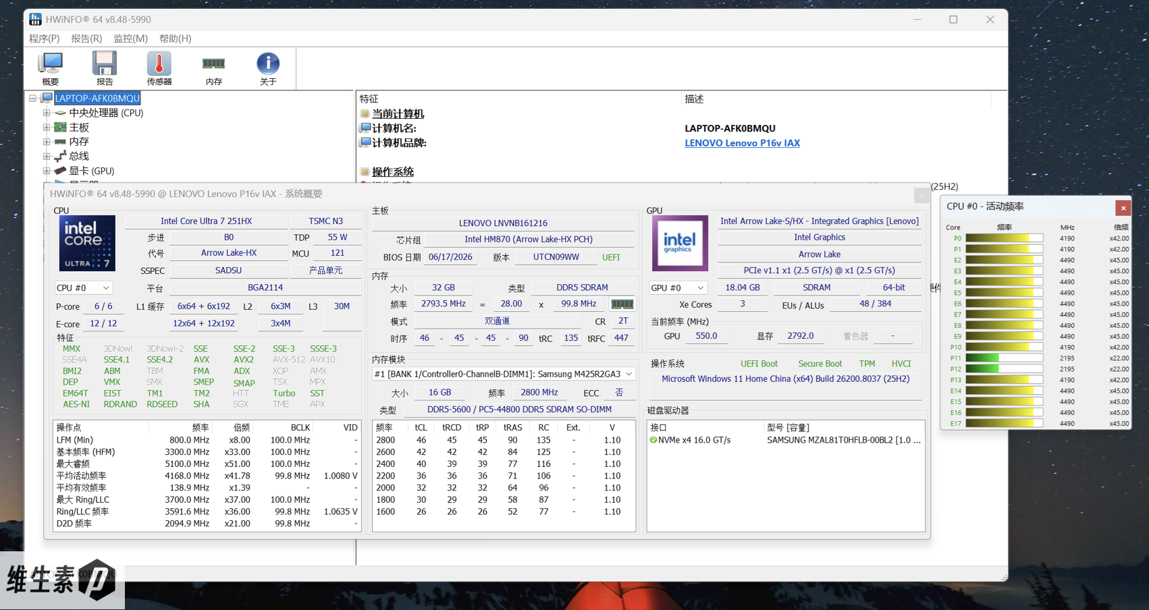Click the AVX2 feature flag
The image size is (1149, 610).
243,360
